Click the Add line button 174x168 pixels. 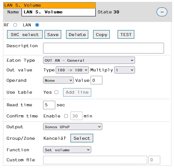pyautogui.click(x=77, y=92)
